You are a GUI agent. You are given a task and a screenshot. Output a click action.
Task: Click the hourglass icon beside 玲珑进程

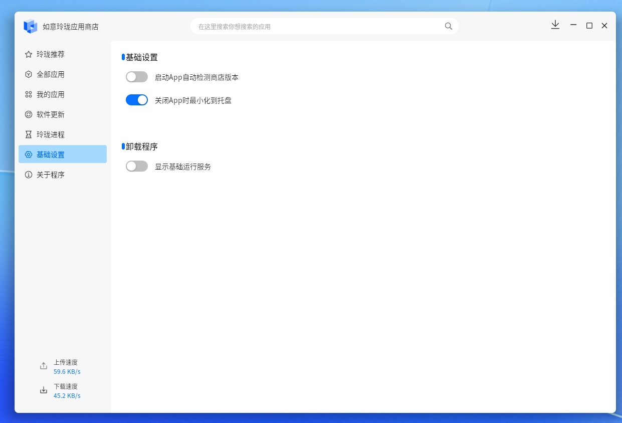tap(29, 134)
